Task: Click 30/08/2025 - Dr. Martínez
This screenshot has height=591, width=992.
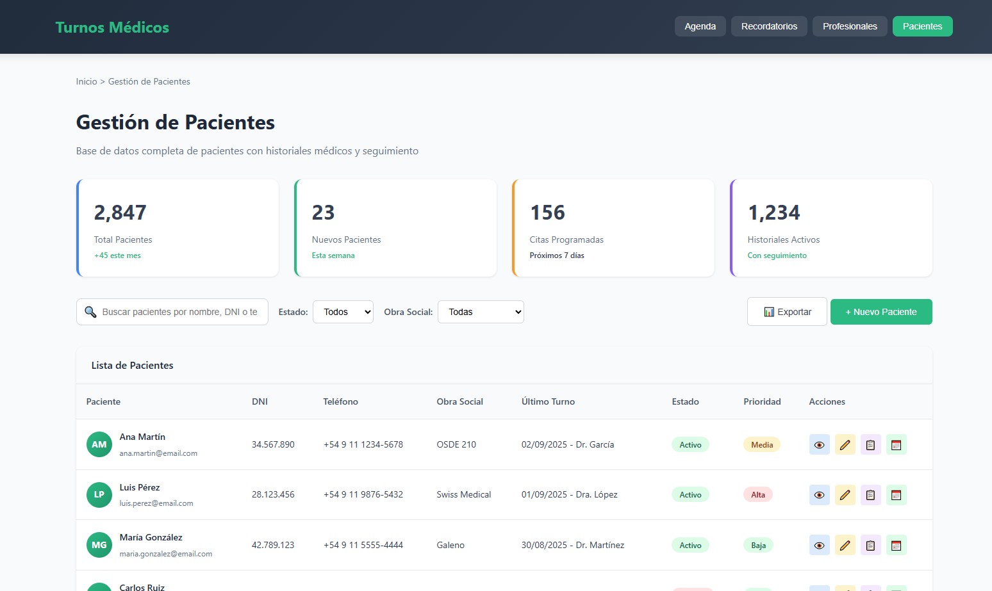Action: click(573, 545)
